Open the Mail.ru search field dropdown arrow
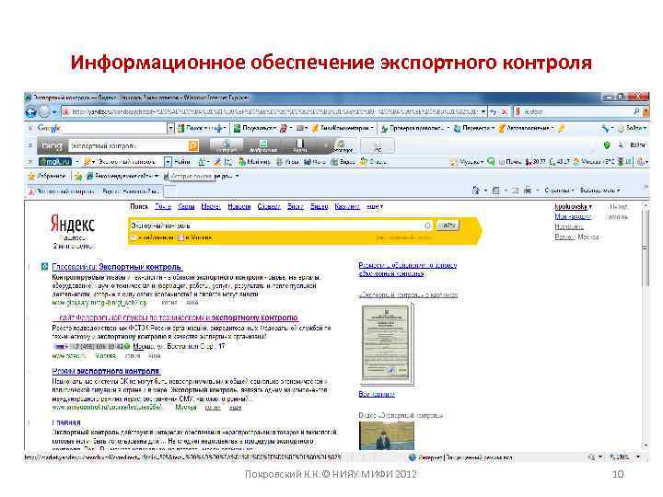 (x=168, y=162)
